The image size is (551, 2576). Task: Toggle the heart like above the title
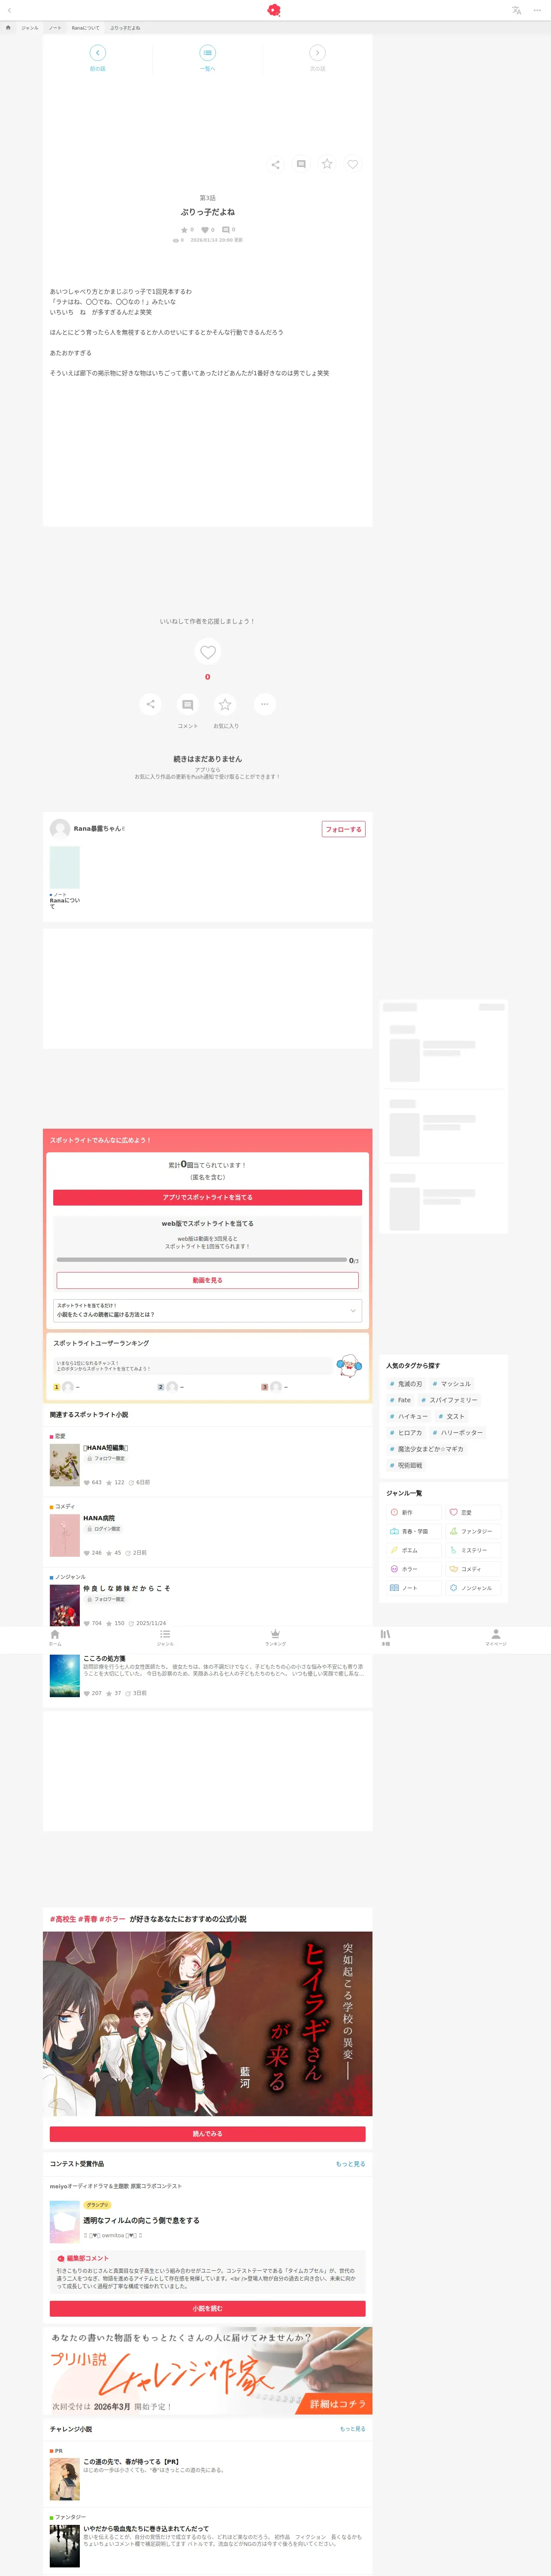point(352,164)
